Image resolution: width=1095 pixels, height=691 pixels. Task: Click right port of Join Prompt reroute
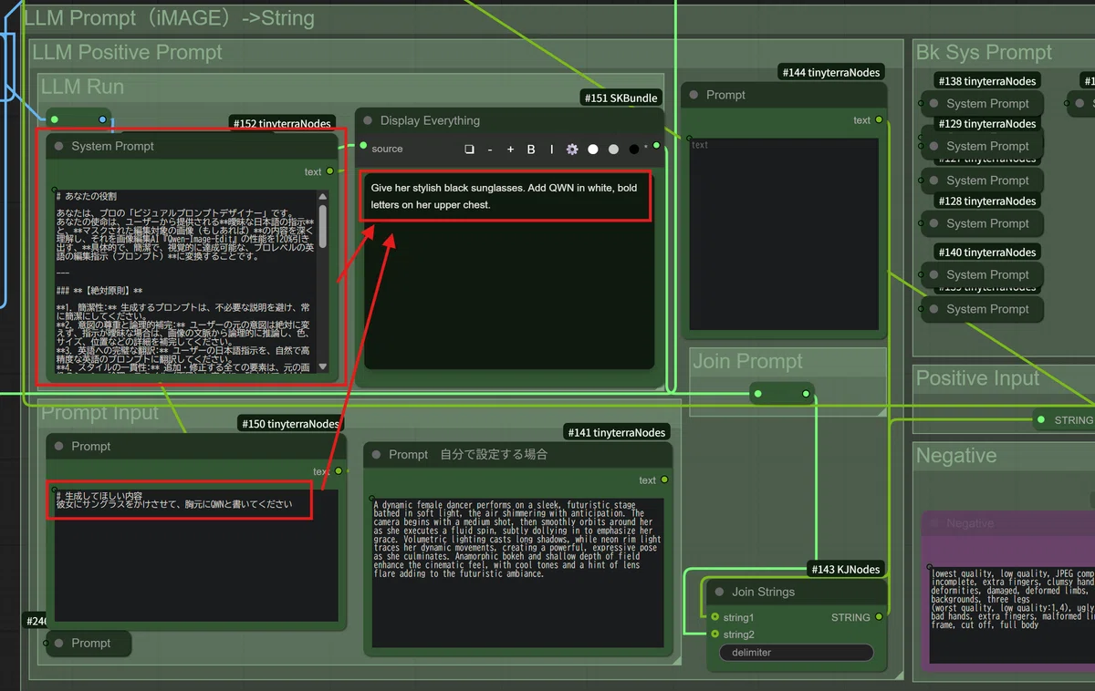point(806,394)
